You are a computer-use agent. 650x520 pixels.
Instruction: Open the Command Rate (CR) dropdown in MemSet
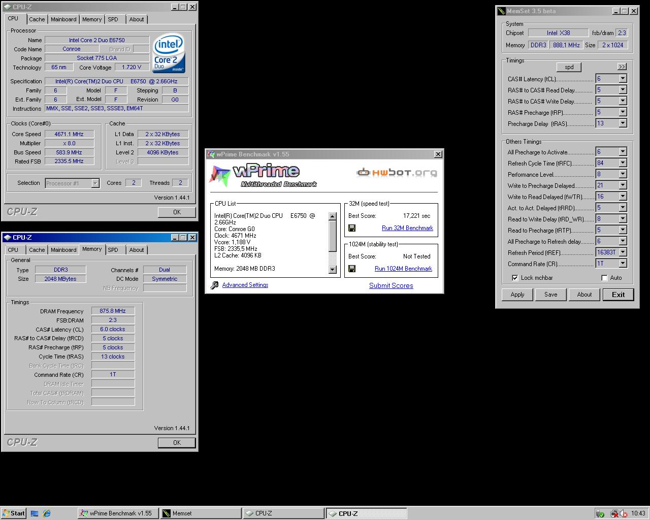tap(623, 264)
